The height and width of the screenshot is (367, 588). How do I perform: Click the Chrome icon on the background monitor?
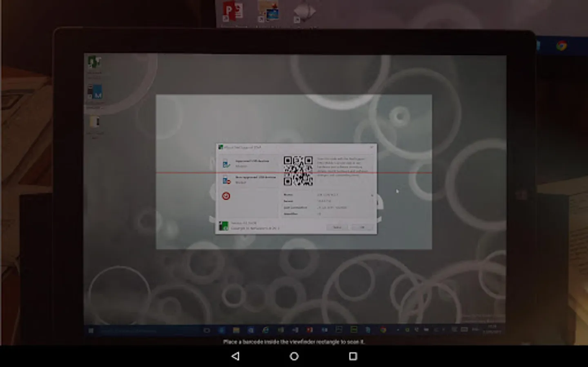561,46
